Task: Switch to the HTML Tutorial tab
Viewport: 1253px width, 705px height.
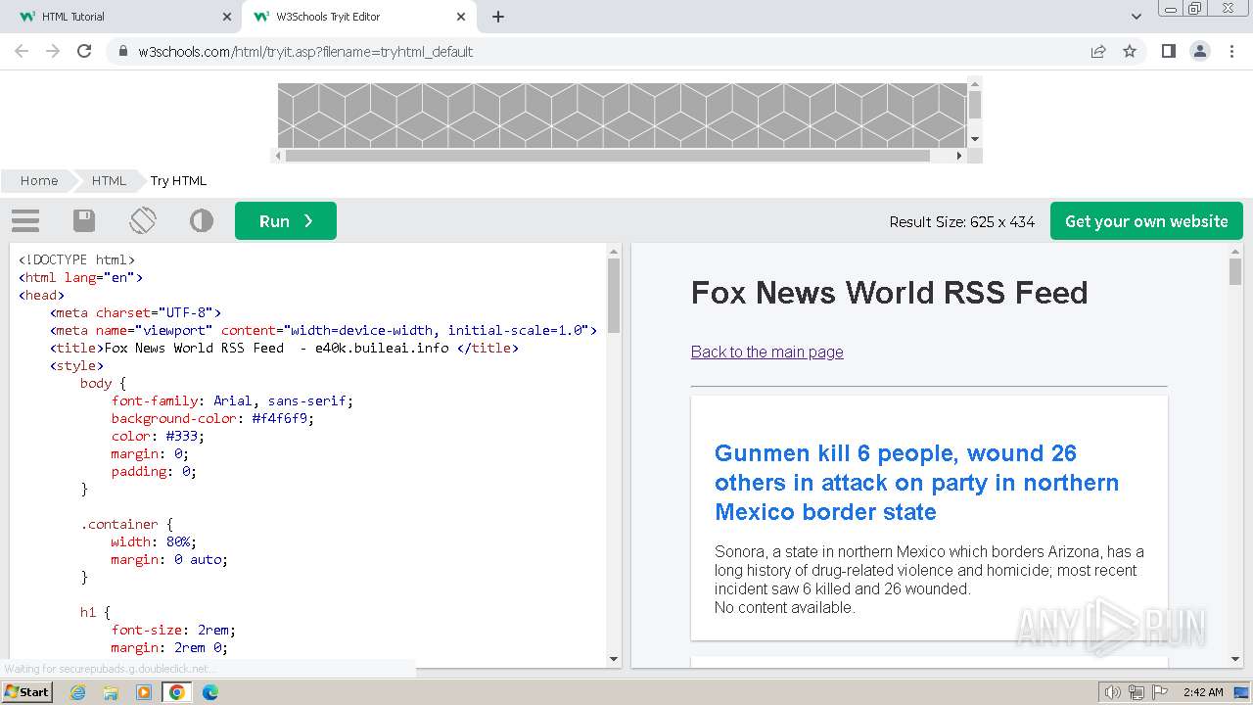Action: point(122,17)
